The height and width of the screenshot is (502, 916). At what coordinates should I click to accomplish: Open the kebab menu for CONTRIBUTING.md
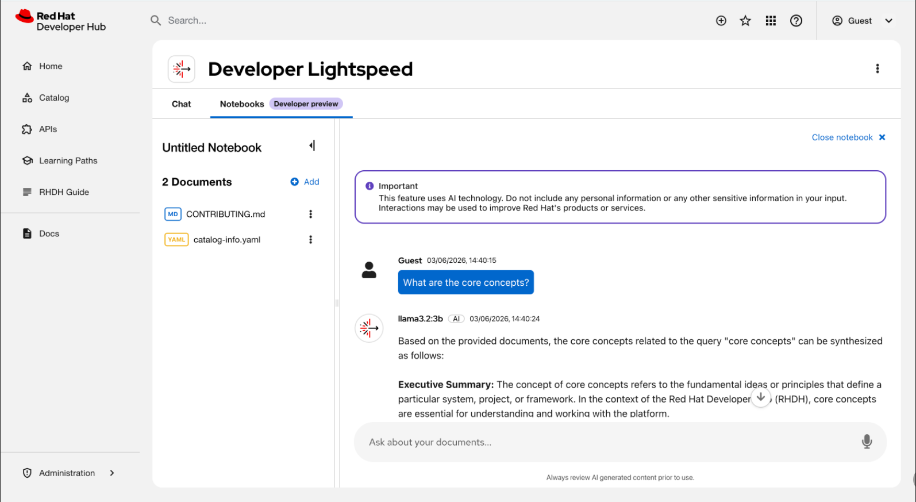pos(310,214)
